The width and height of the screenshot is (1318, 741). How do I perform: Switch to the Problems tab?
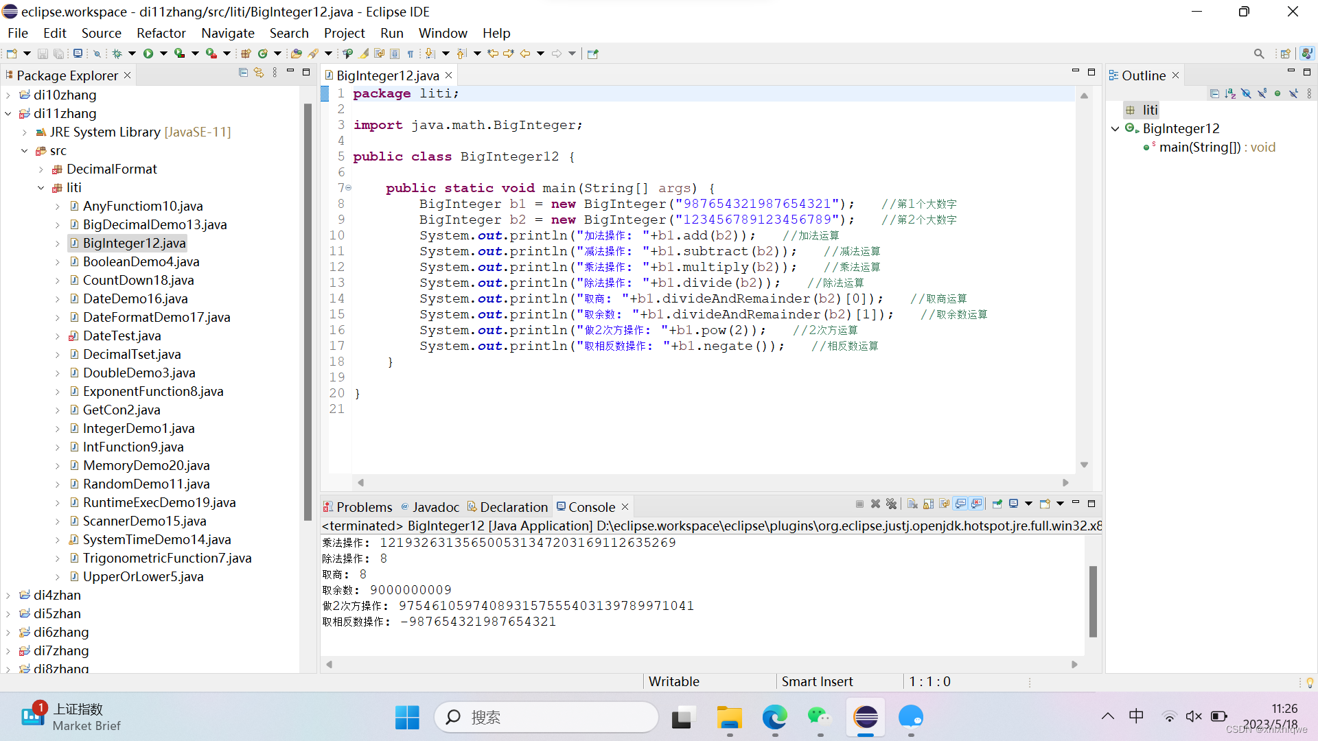pos(364,507)
